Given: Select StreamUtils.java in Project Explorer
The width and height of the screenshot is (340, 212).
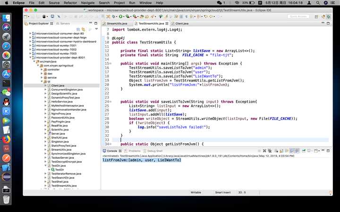Looking at the screenshot, I should click(x=61, y=149).
